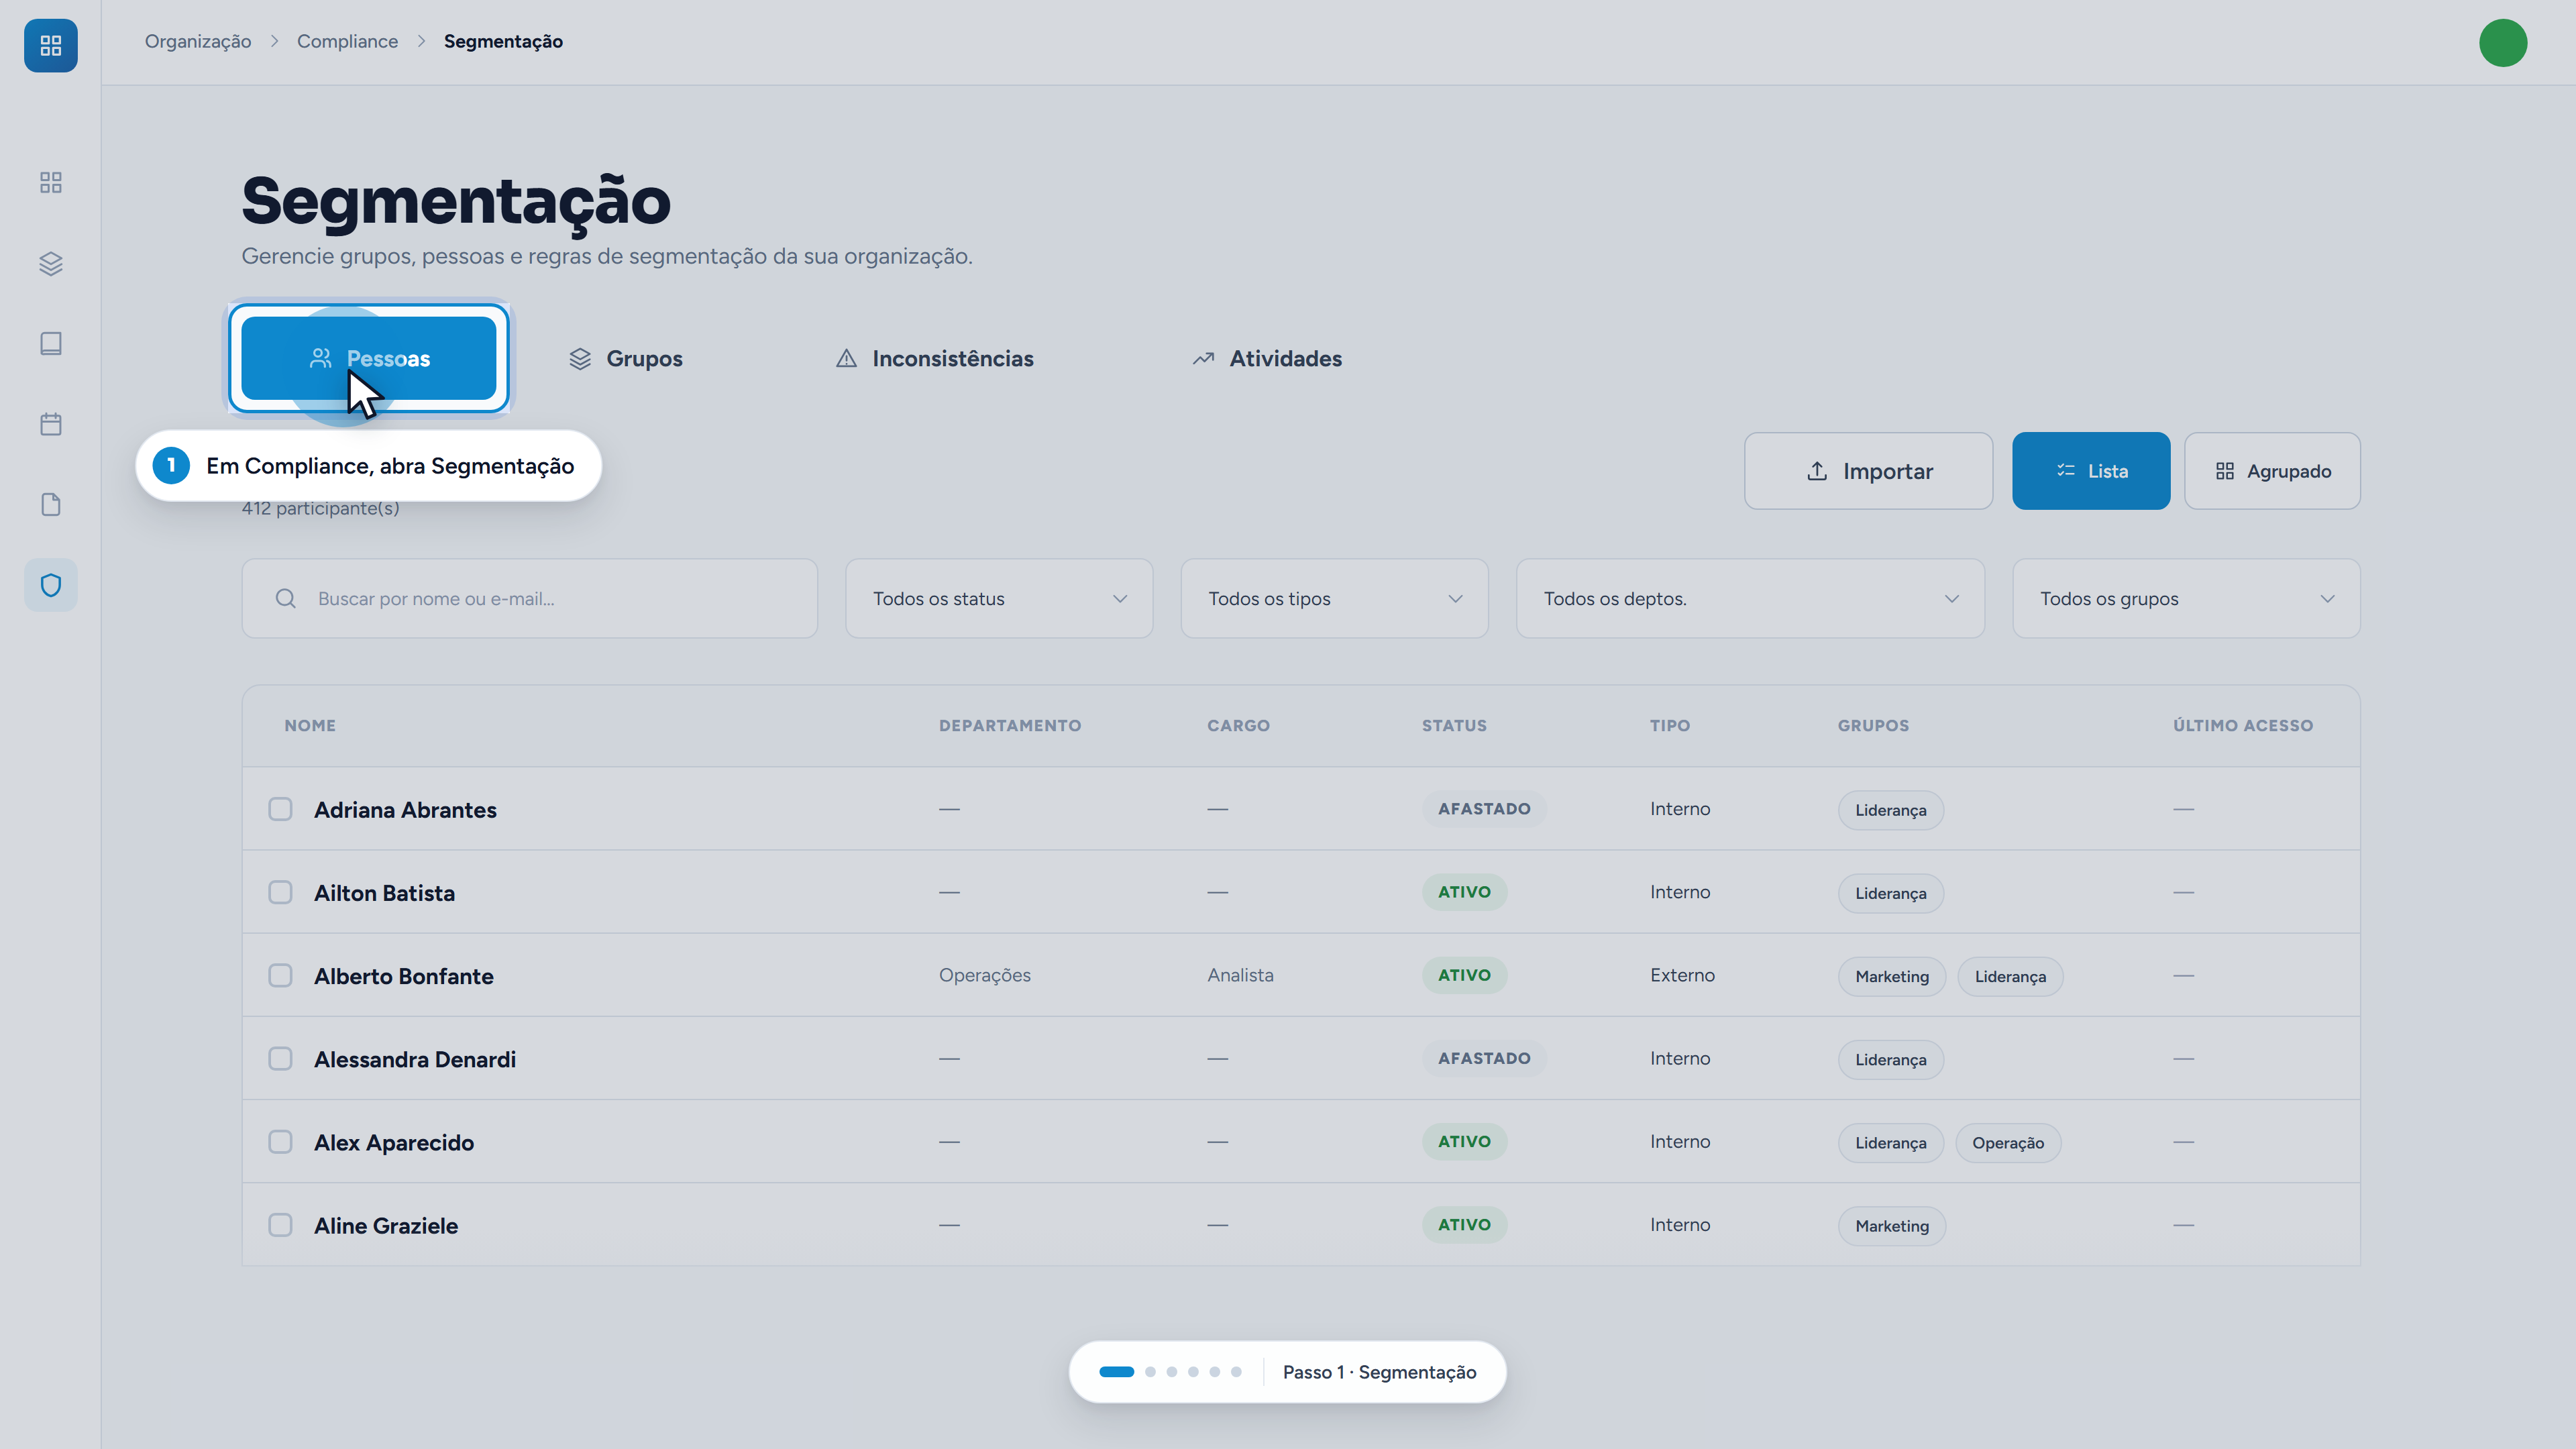The width and height of the screenshot is (2576, 1449).
Task: Click the Operação tag in Alex Aparecido row
Action: coord(2008,1143)
